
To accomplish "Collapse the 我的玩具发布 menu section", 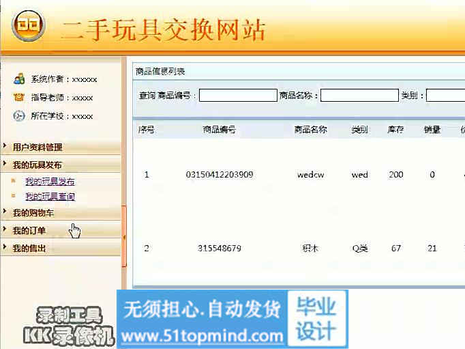I will pyautogui.click(x=37, y=165).
